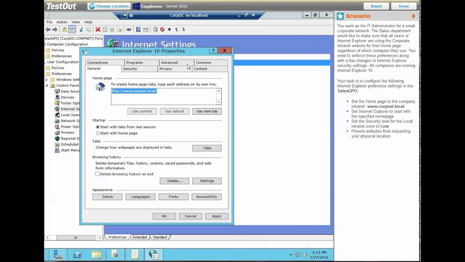Select Regional Options in the tree
465x262 pixels.
point(68,138)
